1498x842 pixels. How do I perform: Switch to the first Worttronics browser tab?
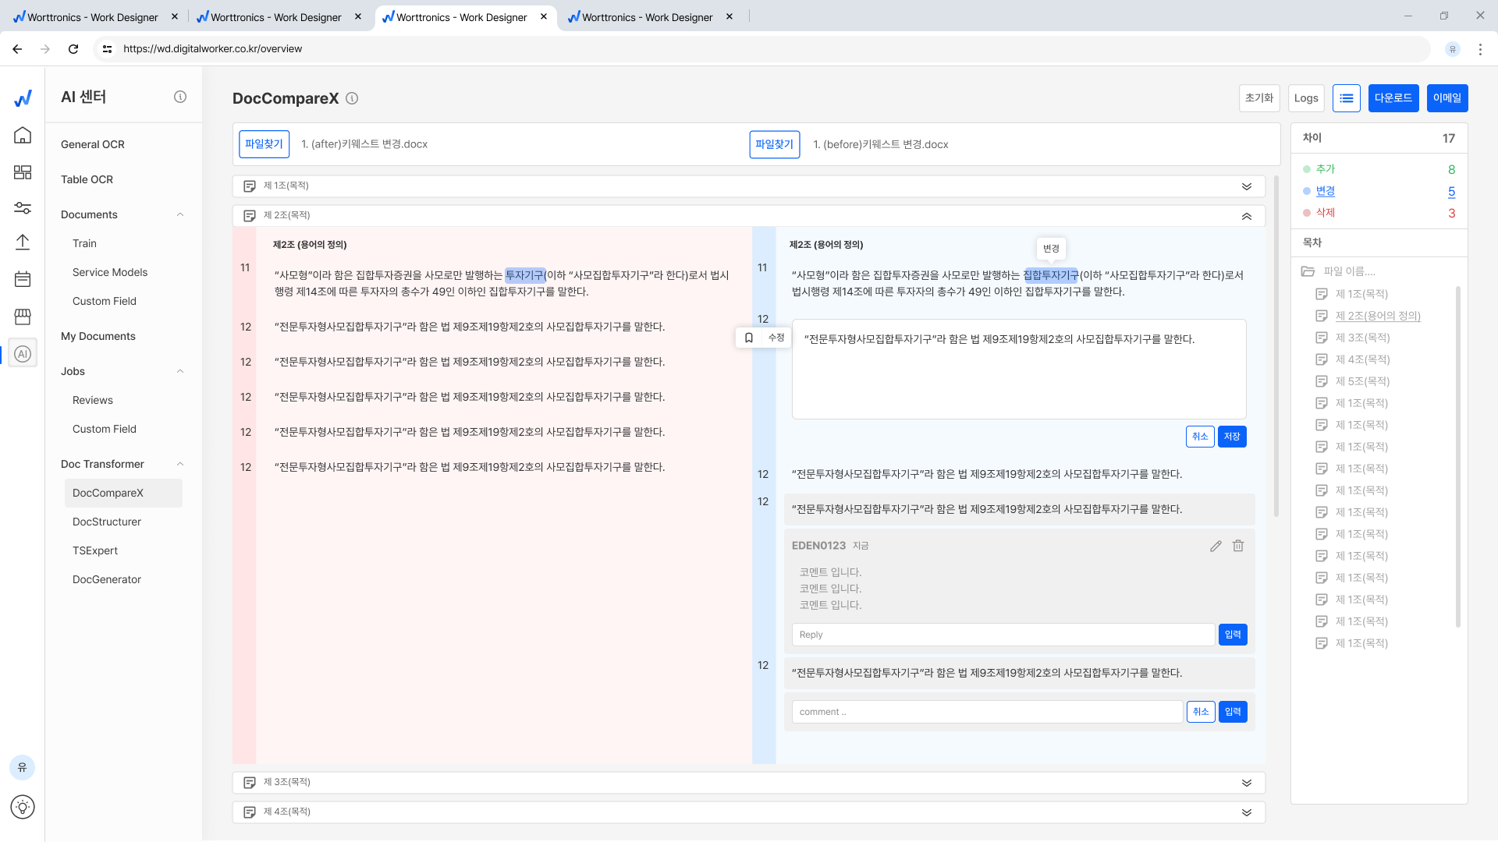92,17
